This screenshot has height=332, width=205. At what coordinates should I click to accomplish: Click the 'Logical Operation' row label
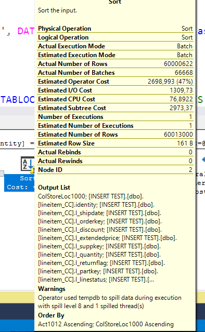click(x=63, y=37)
